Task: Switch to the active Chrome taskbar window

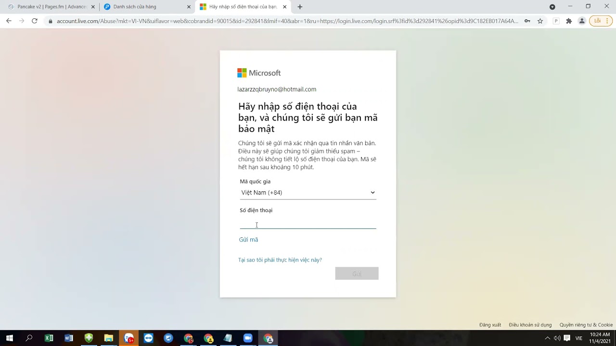Action: 268,338
